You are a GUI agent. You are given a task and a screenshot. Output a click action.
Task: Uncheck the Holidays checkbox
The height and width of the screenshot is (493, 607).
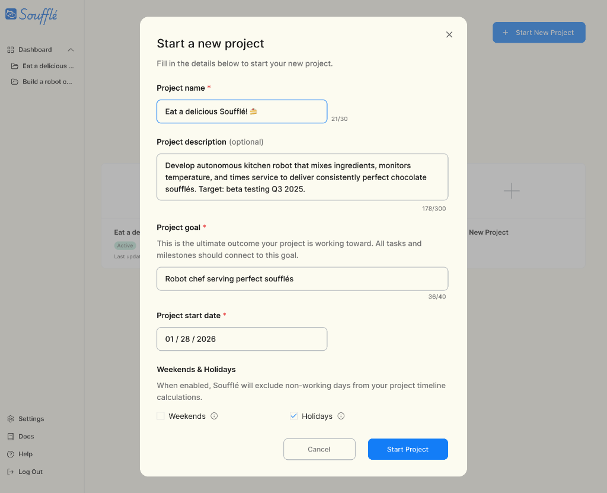[293, 416]
